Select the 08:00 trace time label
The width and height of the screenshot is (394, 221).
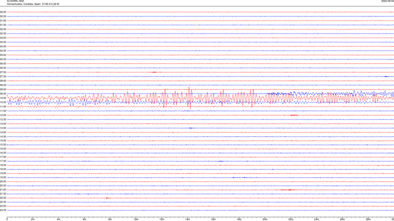[x=3, y=81]
